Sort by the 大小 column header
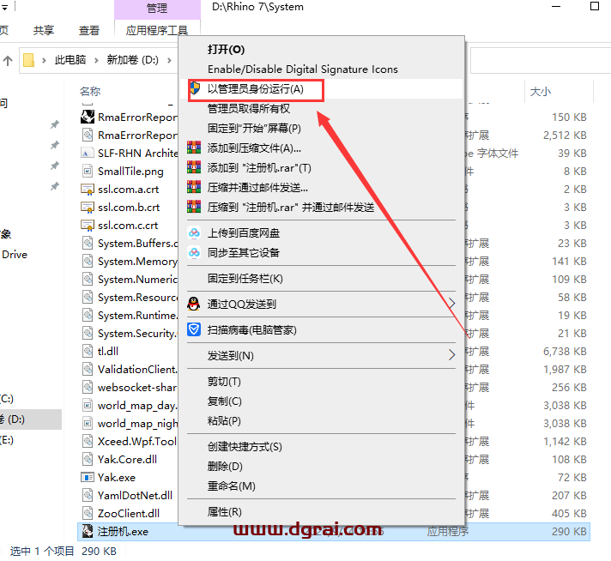 [541, 92]
